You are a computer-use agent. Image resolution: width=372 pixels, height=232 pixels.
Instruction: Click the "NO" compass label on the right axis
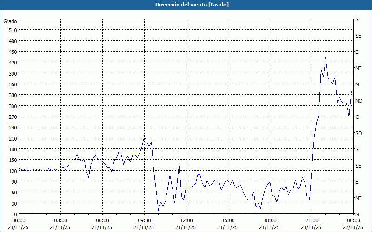[x=359, y=101]
